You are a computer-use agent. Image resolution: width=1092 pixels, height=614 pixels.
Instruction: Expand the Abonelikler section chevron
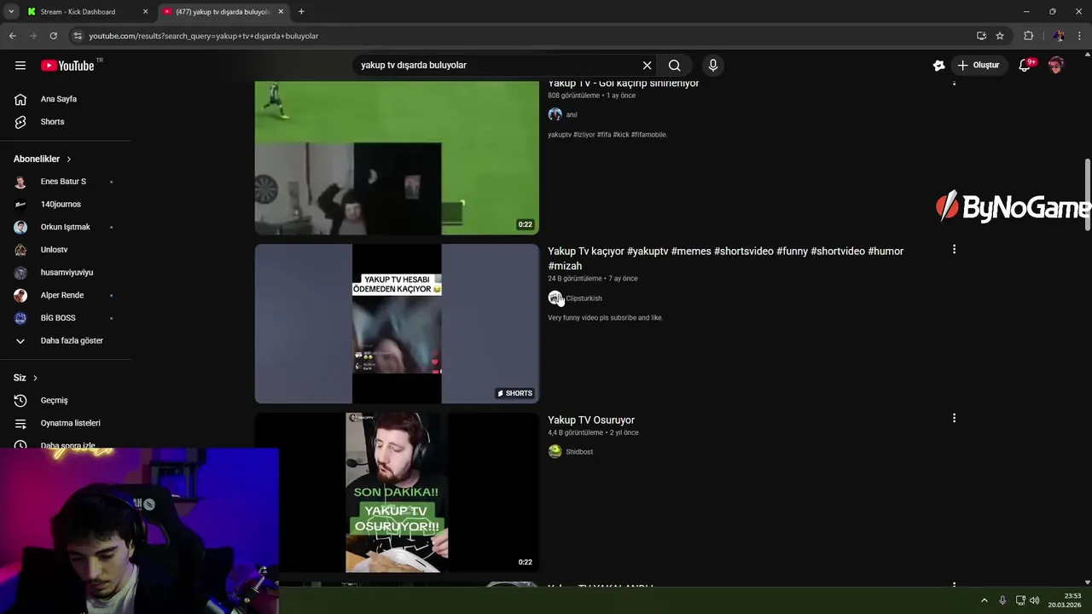[x=69, y=159]
